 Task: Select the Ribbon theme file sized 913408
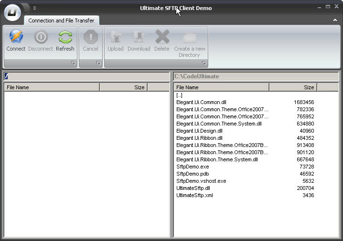(x=222, y=145)
